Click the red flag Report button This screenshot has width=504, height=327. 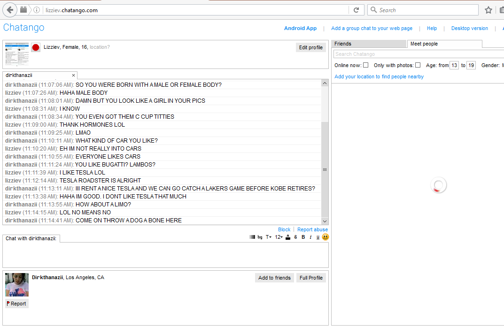click(17, 304)
